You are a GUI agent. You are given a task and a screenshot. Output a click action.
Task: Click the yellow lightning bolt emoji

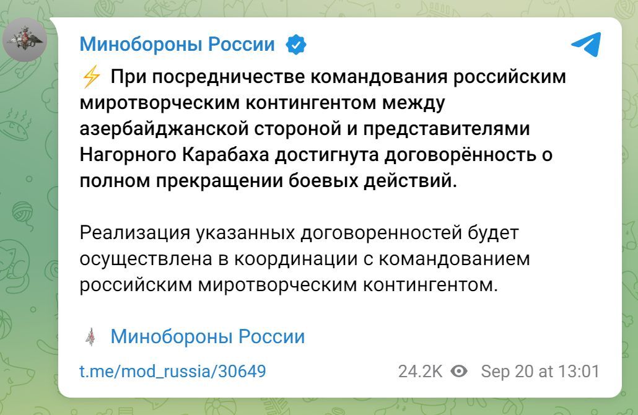click(91, 76)
